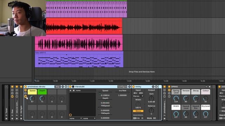Open hot-swap for airwindows vibrato rack
Screen dimensions: 225x126
tap(63, 87)
